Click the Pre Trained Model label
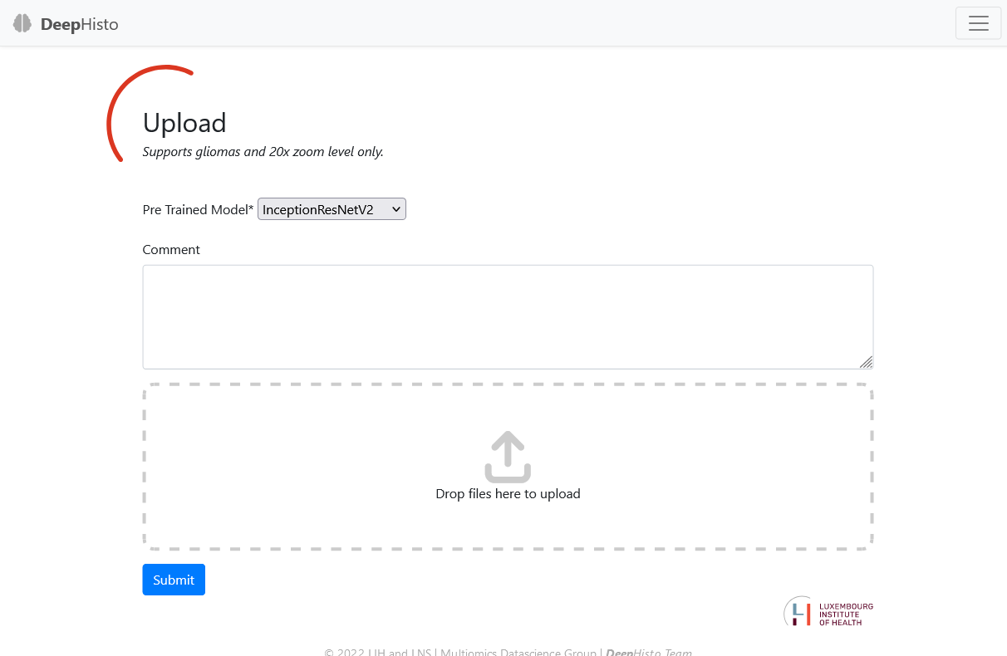 click(x=198, y=210)
